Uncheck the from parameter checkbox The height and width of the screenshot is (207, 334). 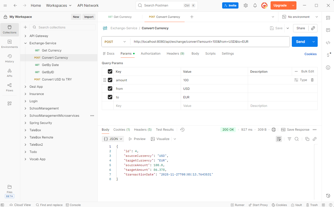coord(110,88)
